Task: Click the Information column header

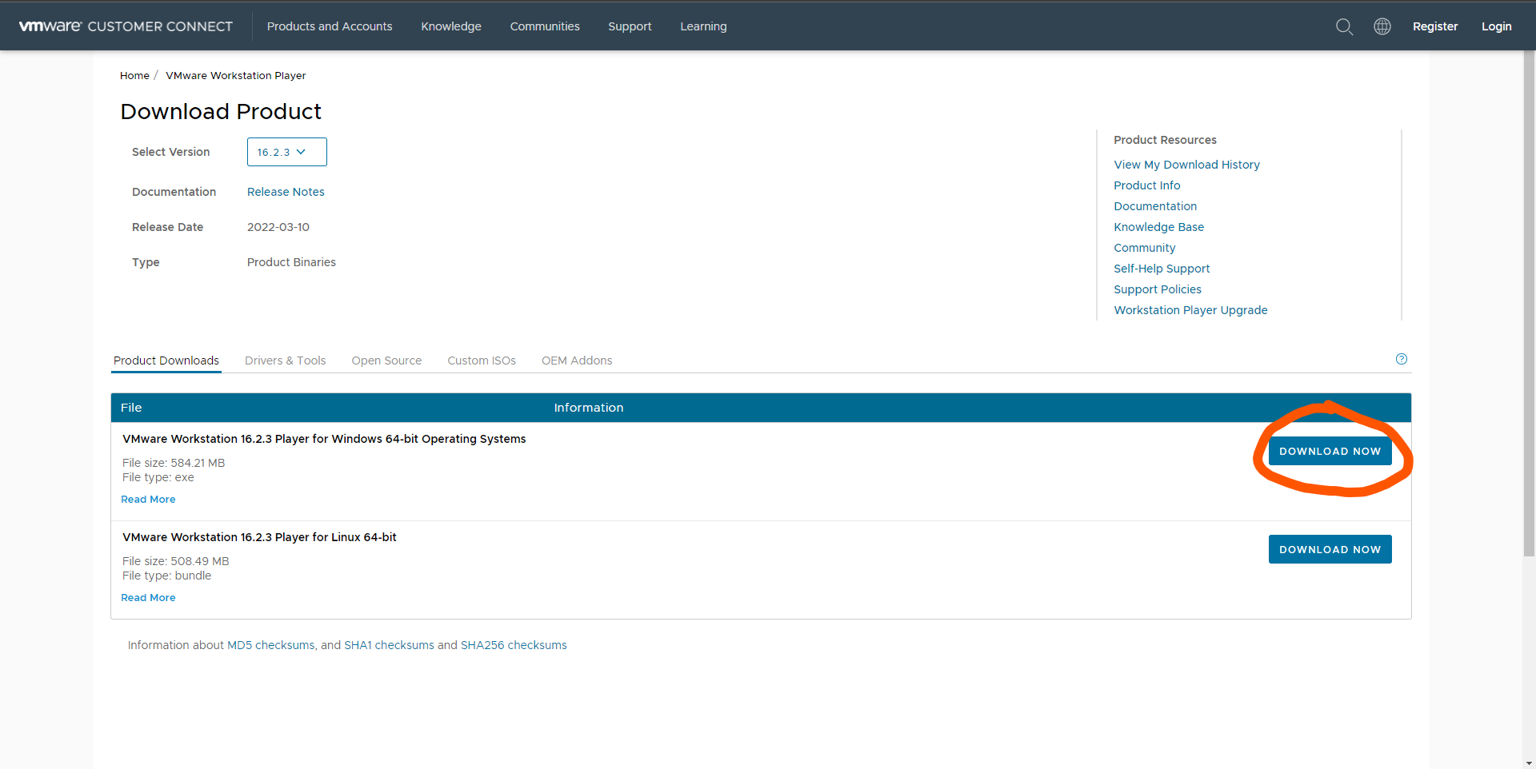Action: point(589,408)
